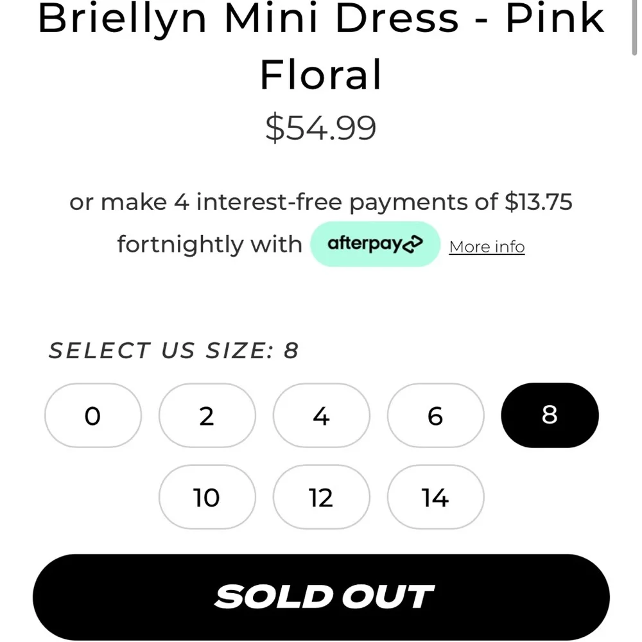Image resolution: width=642 pixels, height=642 pixels.
Task: Choose size 12 in the size selector
Action: [321, 498]
